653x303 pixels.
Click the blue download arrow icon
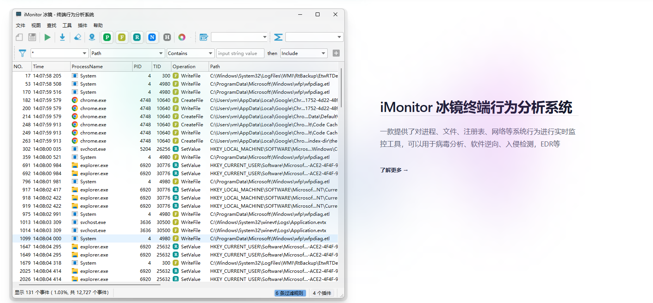point(62,37)
